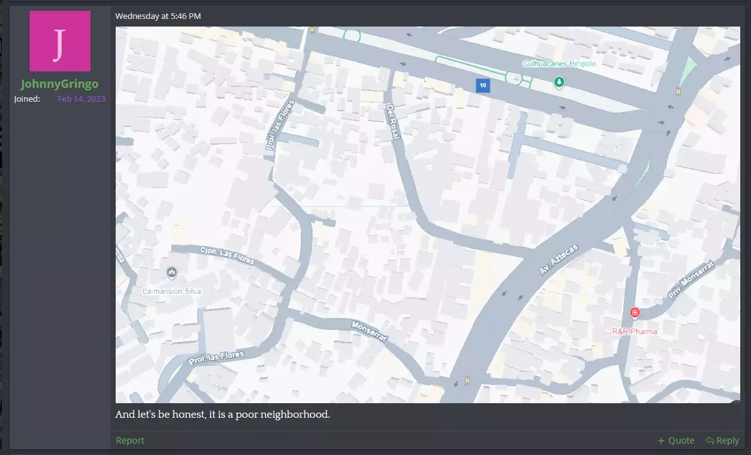This screenshot has width=751, height=455.
Task: Click the "Cjon. Las Flores" street label
Action: (227, 255)
